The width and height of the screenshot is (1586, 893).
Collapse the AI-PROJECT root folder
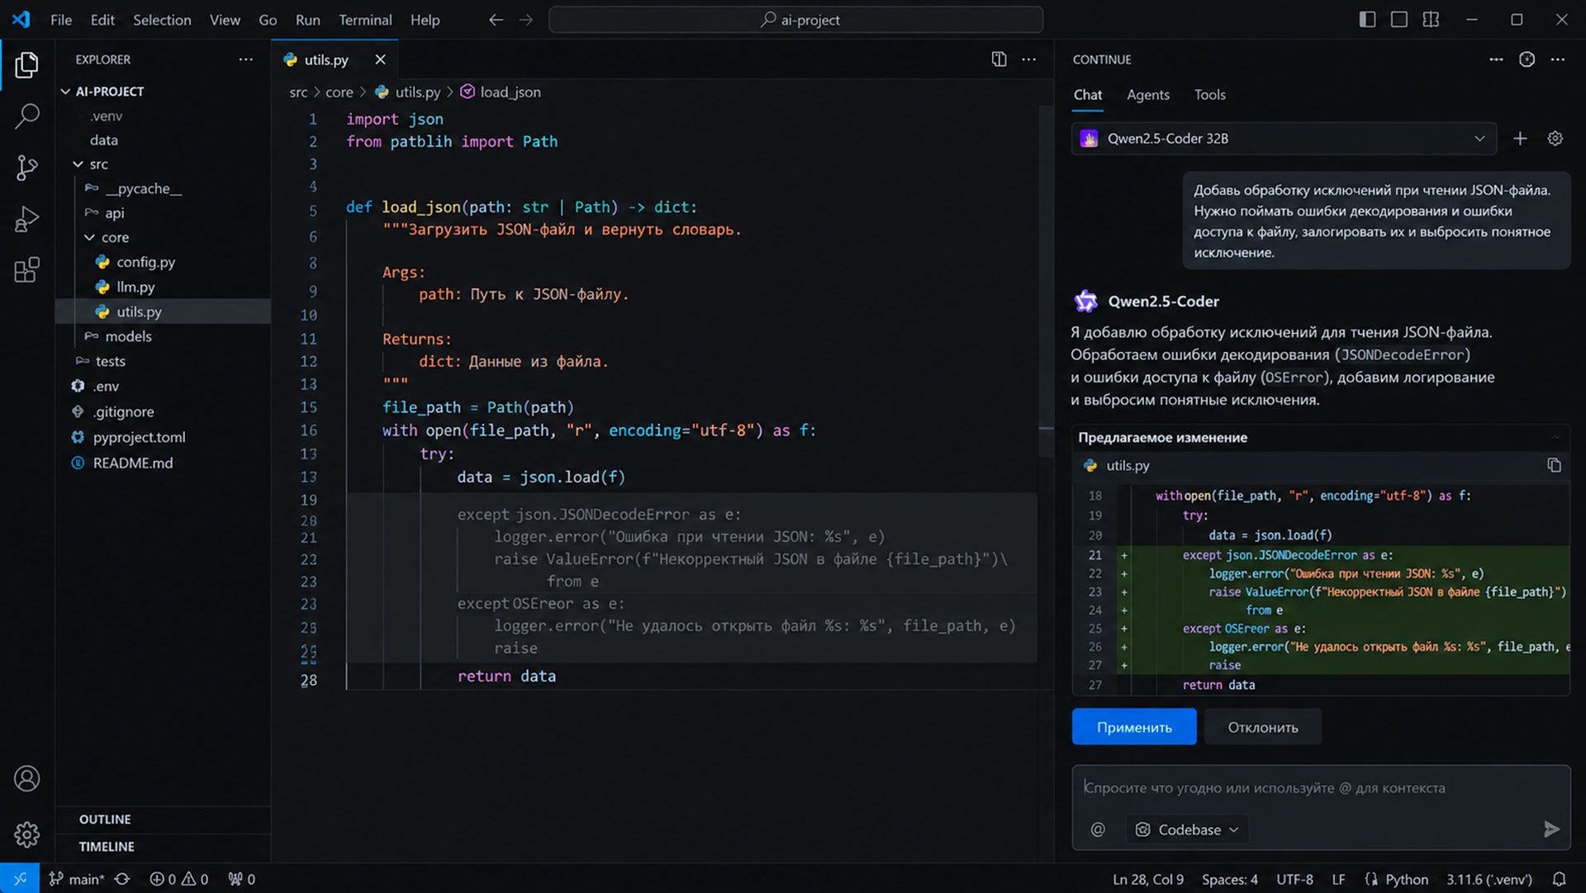click(x=65, y=92)
